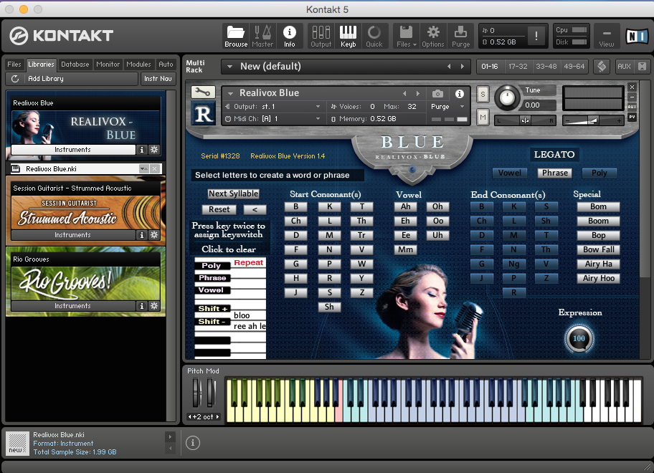
Task: Show the Output mixer section
Action: coord(321,36)
